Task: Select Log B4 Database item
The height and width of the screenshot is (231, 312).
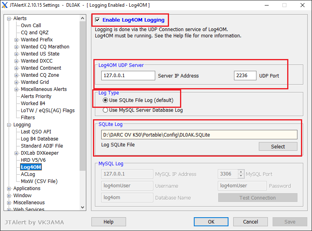Action: [x=40, y=139]
